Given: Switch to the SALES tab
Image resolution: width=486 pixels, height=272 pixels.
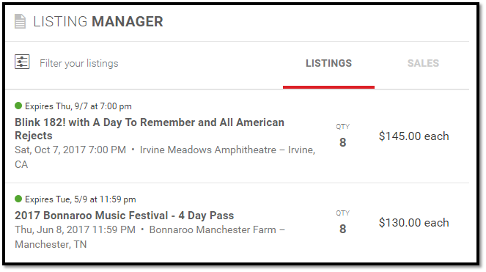Looking at the screenshot, I should 423,63.
